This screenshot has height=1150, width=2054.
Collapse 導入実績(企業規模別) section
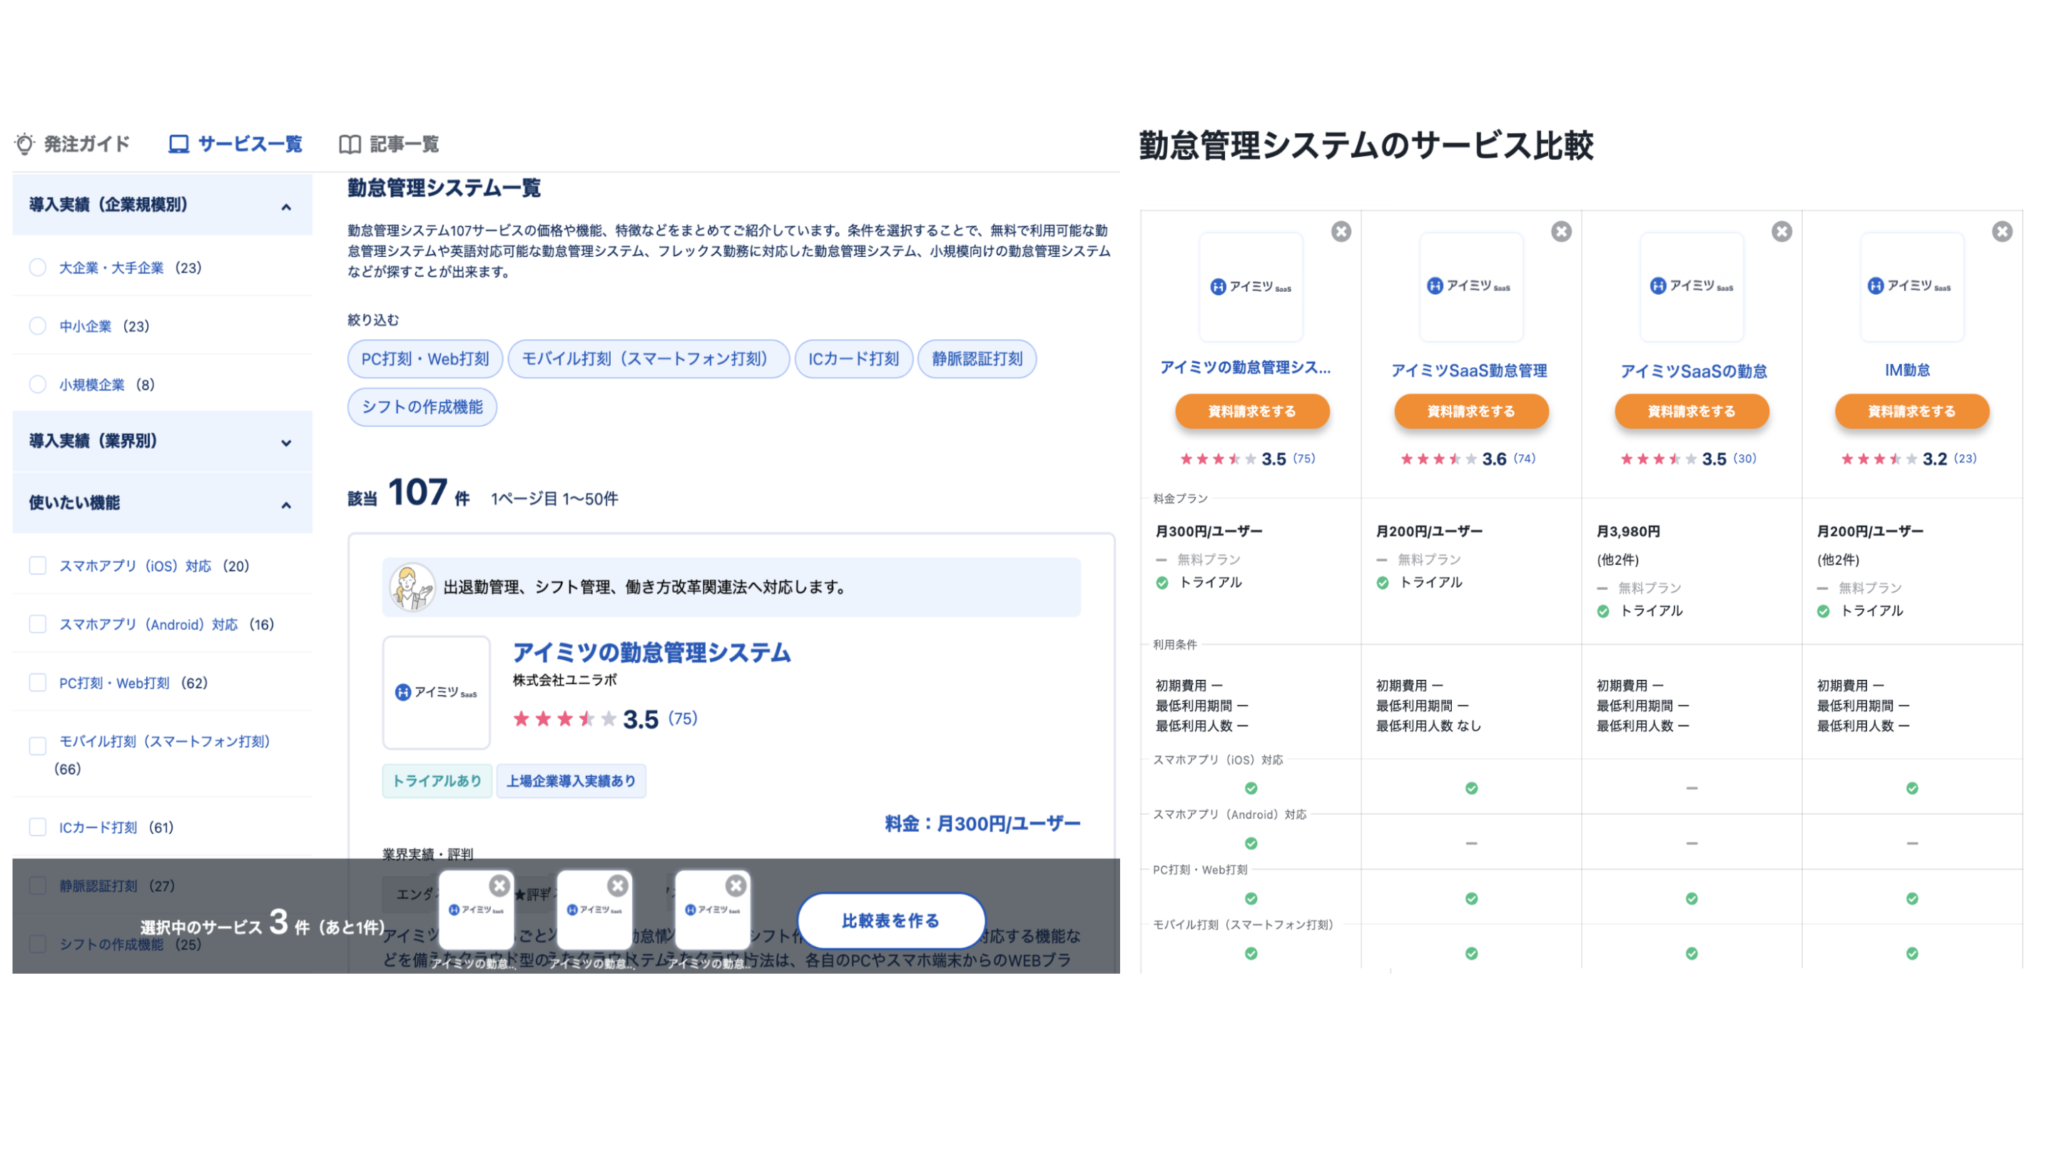285,207
